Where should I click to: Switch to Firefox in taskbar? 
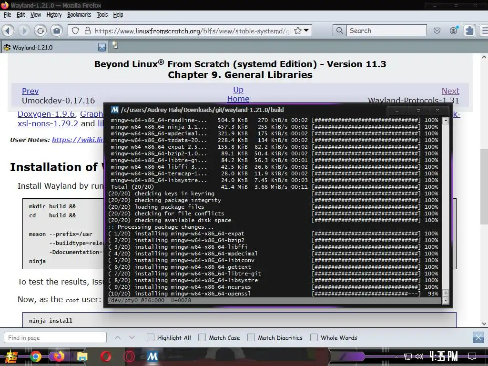coord(59,356)
